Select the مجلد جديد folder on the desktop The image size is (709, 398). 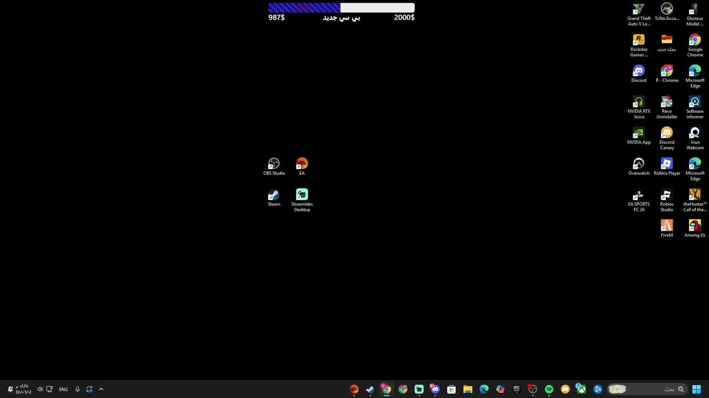click(667, 43)
